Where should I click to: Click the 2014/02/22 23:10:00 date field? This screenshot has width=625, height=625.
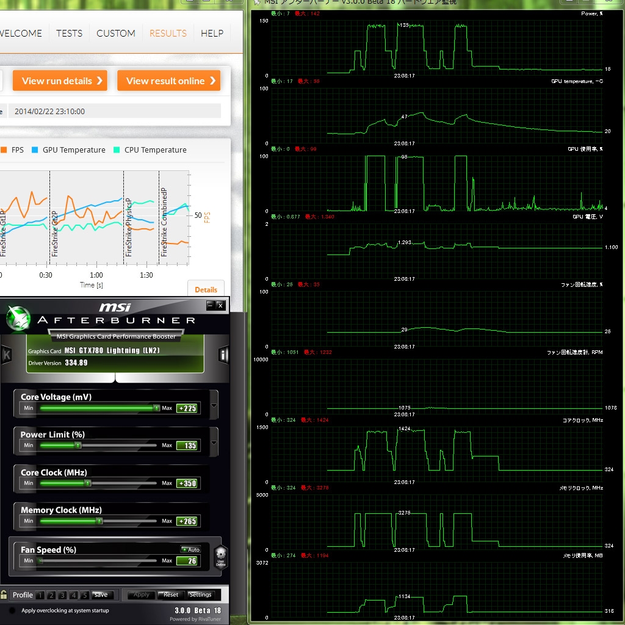tap(115, 111)
